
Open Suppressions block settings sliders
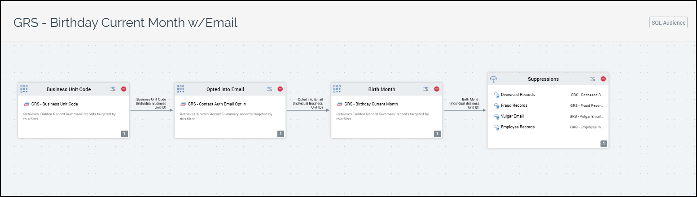(x=592, y=79)
